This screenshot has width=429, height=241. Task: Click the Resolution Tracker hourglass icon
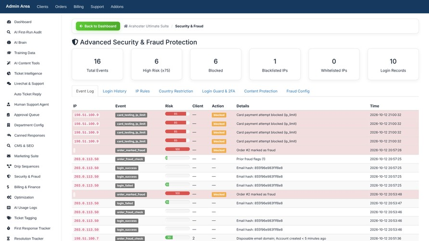8,239
